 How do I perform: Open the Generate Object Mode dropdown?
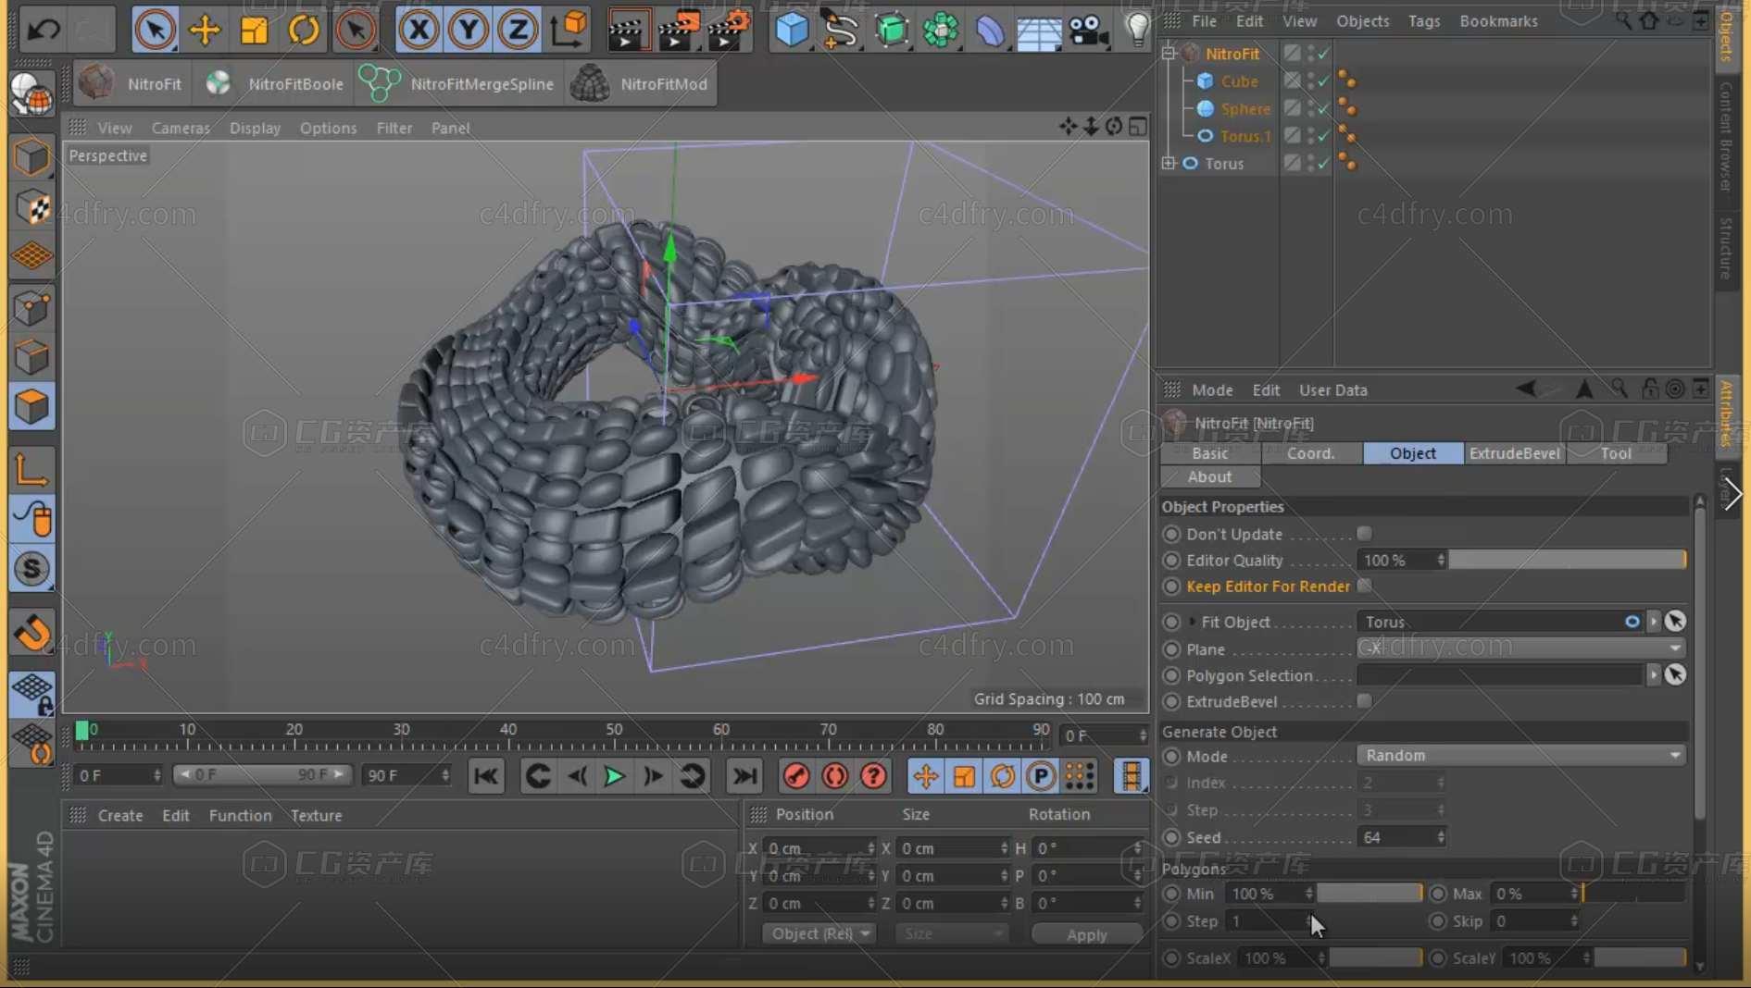click(1520, 755)
